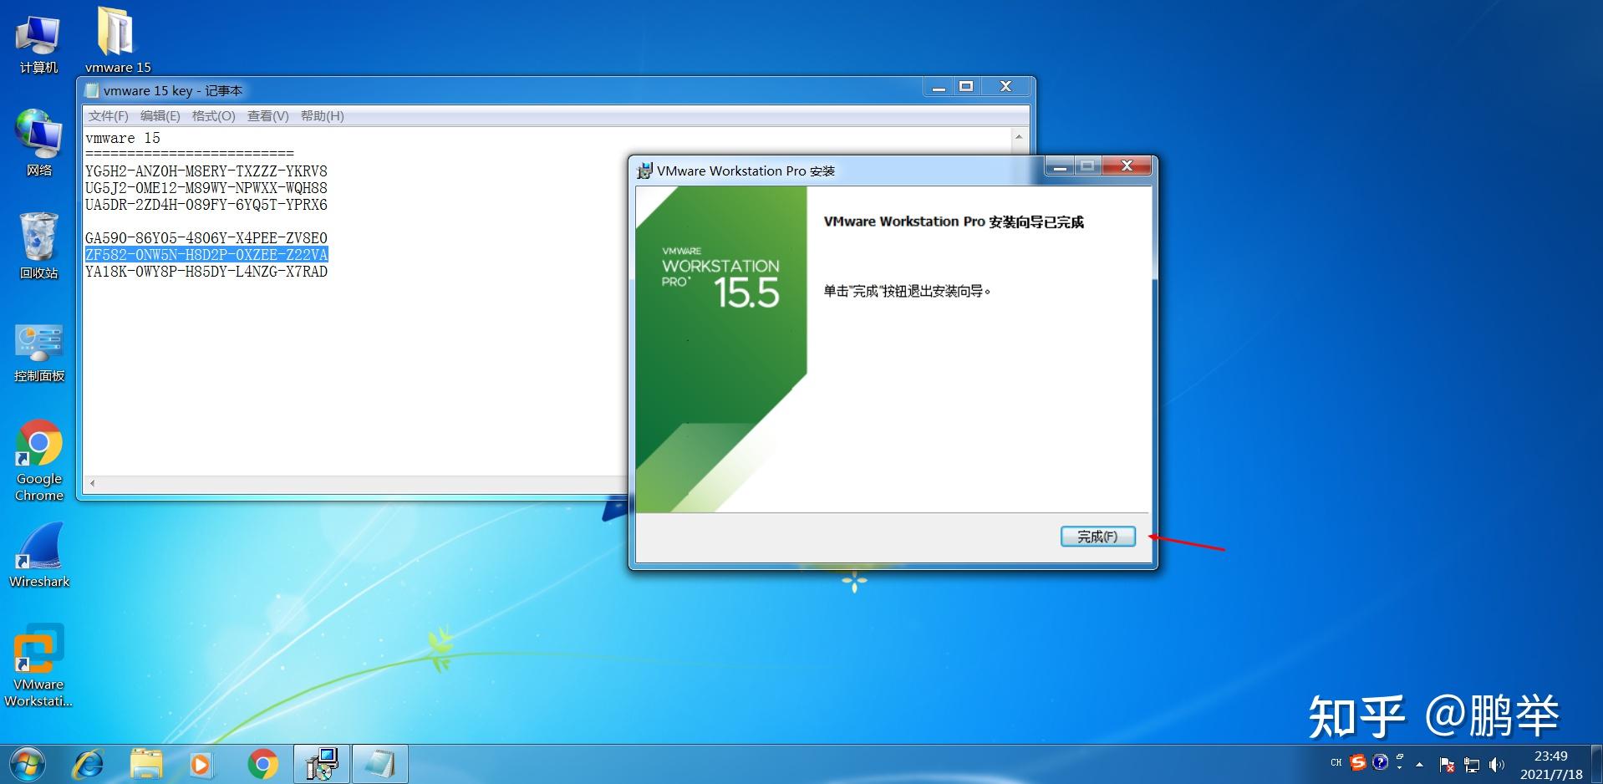Click Notepad horizontal scrollbar left arrow
Image resolution: width=1603 pixels, height=784 pixels.
point(92,483)
